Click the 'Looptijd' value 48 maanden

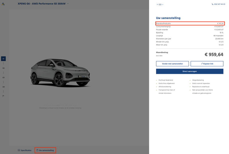(218, 36)
